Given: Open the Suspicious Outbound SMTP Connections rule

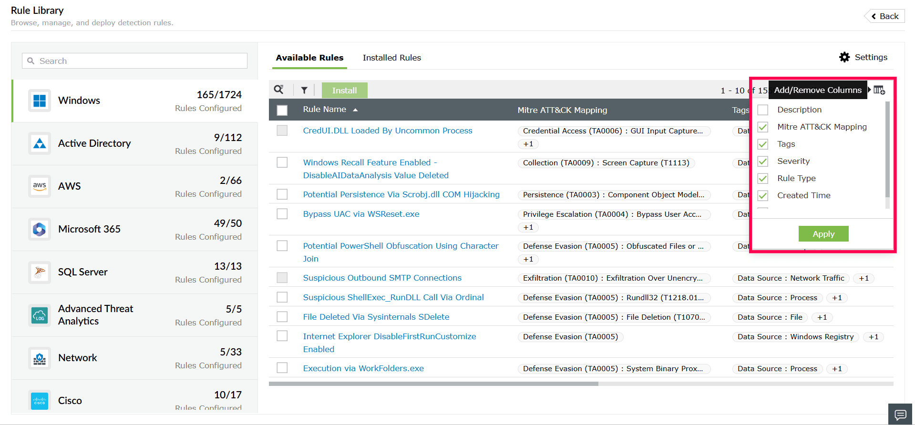Looking at the screenshot, I should (x=382, y=278).
